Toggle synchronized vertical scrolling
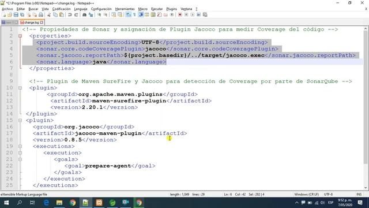The width and height of the screenshot is (369, 208). pyautogui.click(x=114, y=14)
